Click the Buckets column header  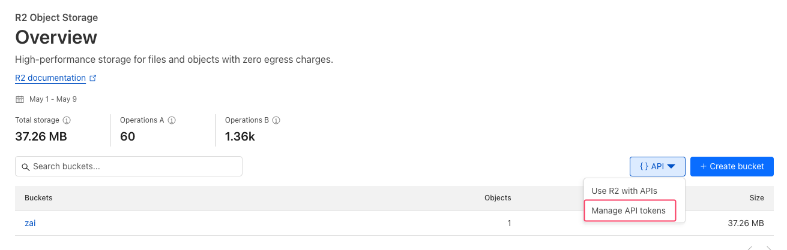point(38,198)
